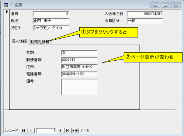
Task: Switch to the 勤務先情報 tab
Action: pyautogui.click(x=40, y=42)
